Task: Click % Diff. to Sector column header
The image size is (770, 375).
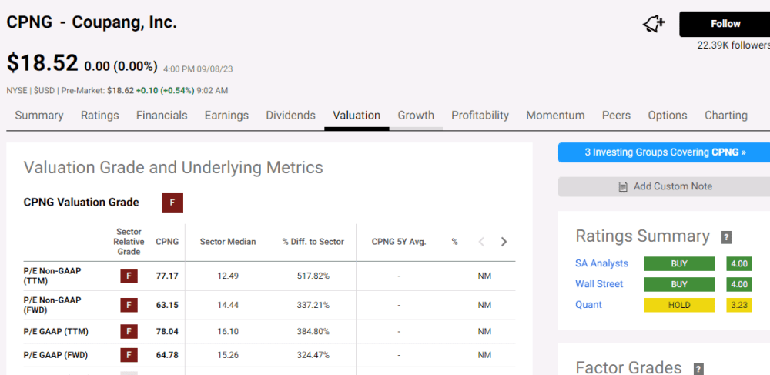Action: point(313,242)
